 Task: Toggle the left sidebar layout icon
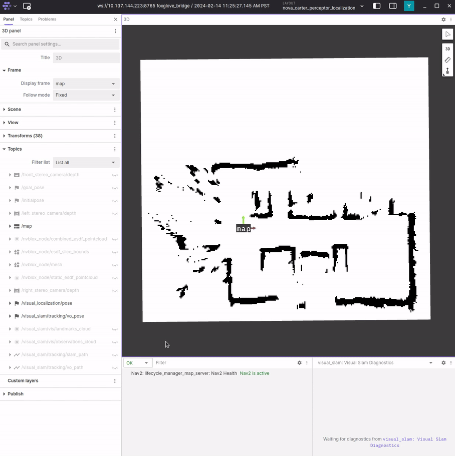[377, 6]
